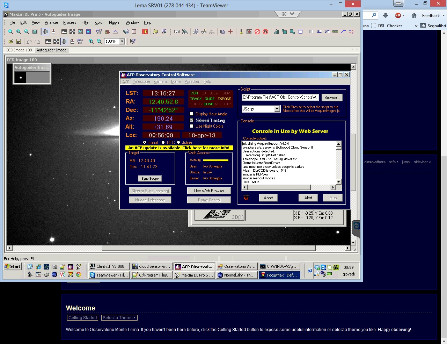The height and width of the screenshot is (344, 447).
Task: Click the Open file folder icon
Action: tap(10, 41)
